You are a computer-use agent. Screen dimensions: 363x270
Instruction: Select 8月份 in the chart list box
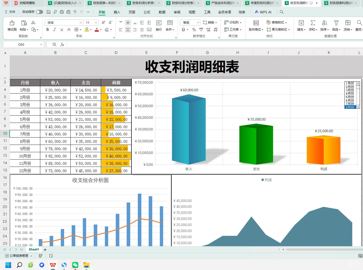350,107
